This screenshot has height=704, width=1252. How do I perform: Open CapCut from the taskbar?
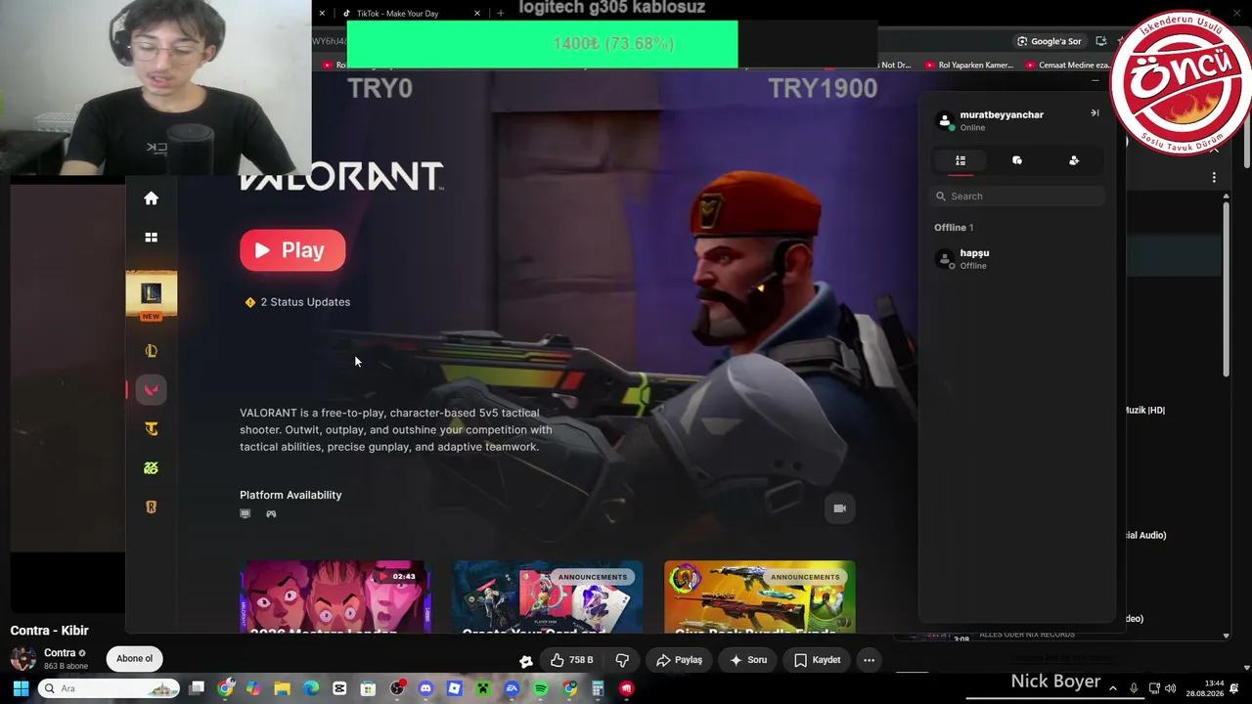click(339, 688)
